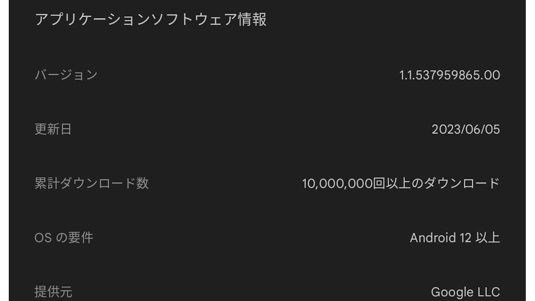Click the word LLC in provider name
535x301 pixels.
coord(488,292)
